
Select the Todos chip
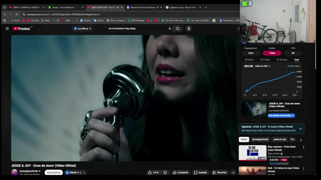coord(244,139)
